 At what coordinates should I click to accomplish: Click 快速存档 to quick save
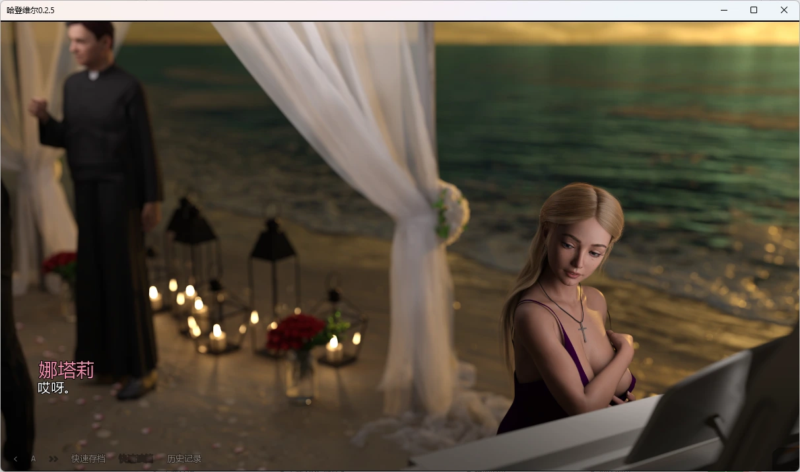[x=88, y=459]
